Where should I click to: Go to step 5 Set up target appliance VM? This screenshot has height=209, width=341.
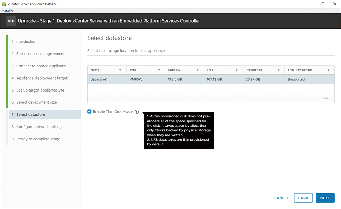pyautogui.click(x=38, y=90)
